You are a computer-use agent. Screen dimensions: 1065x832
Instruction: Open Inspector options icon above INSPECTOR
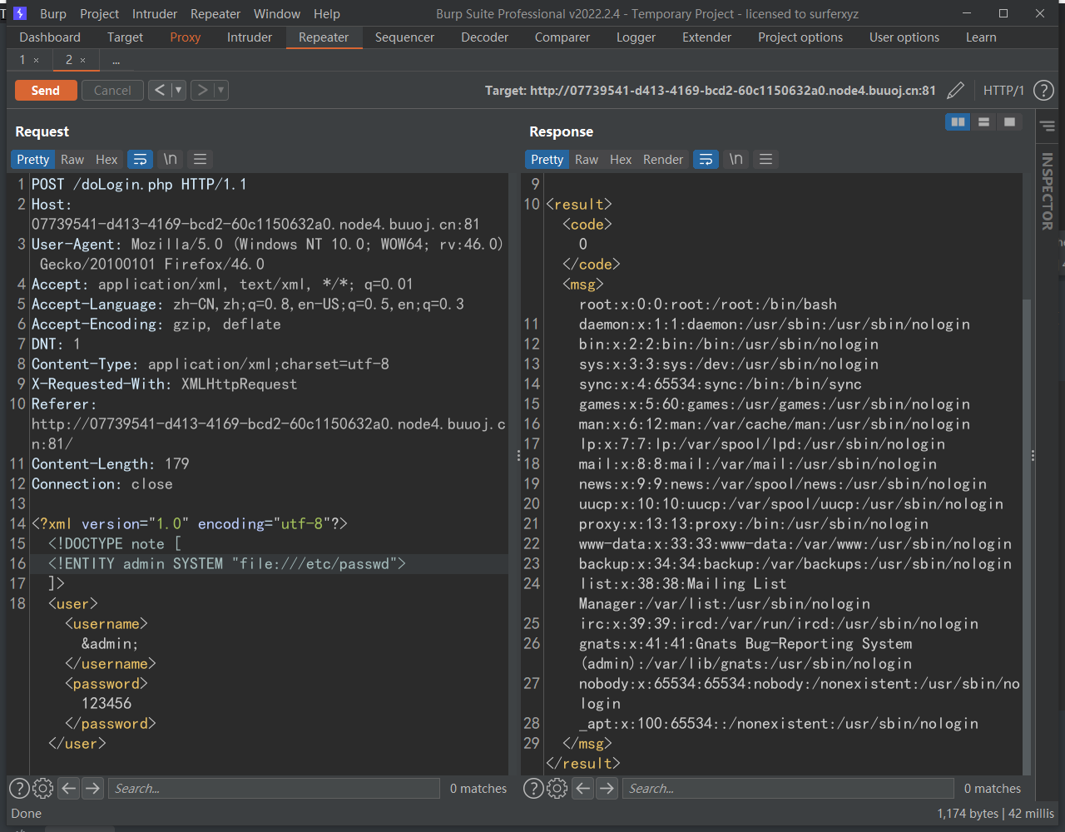1048,127
